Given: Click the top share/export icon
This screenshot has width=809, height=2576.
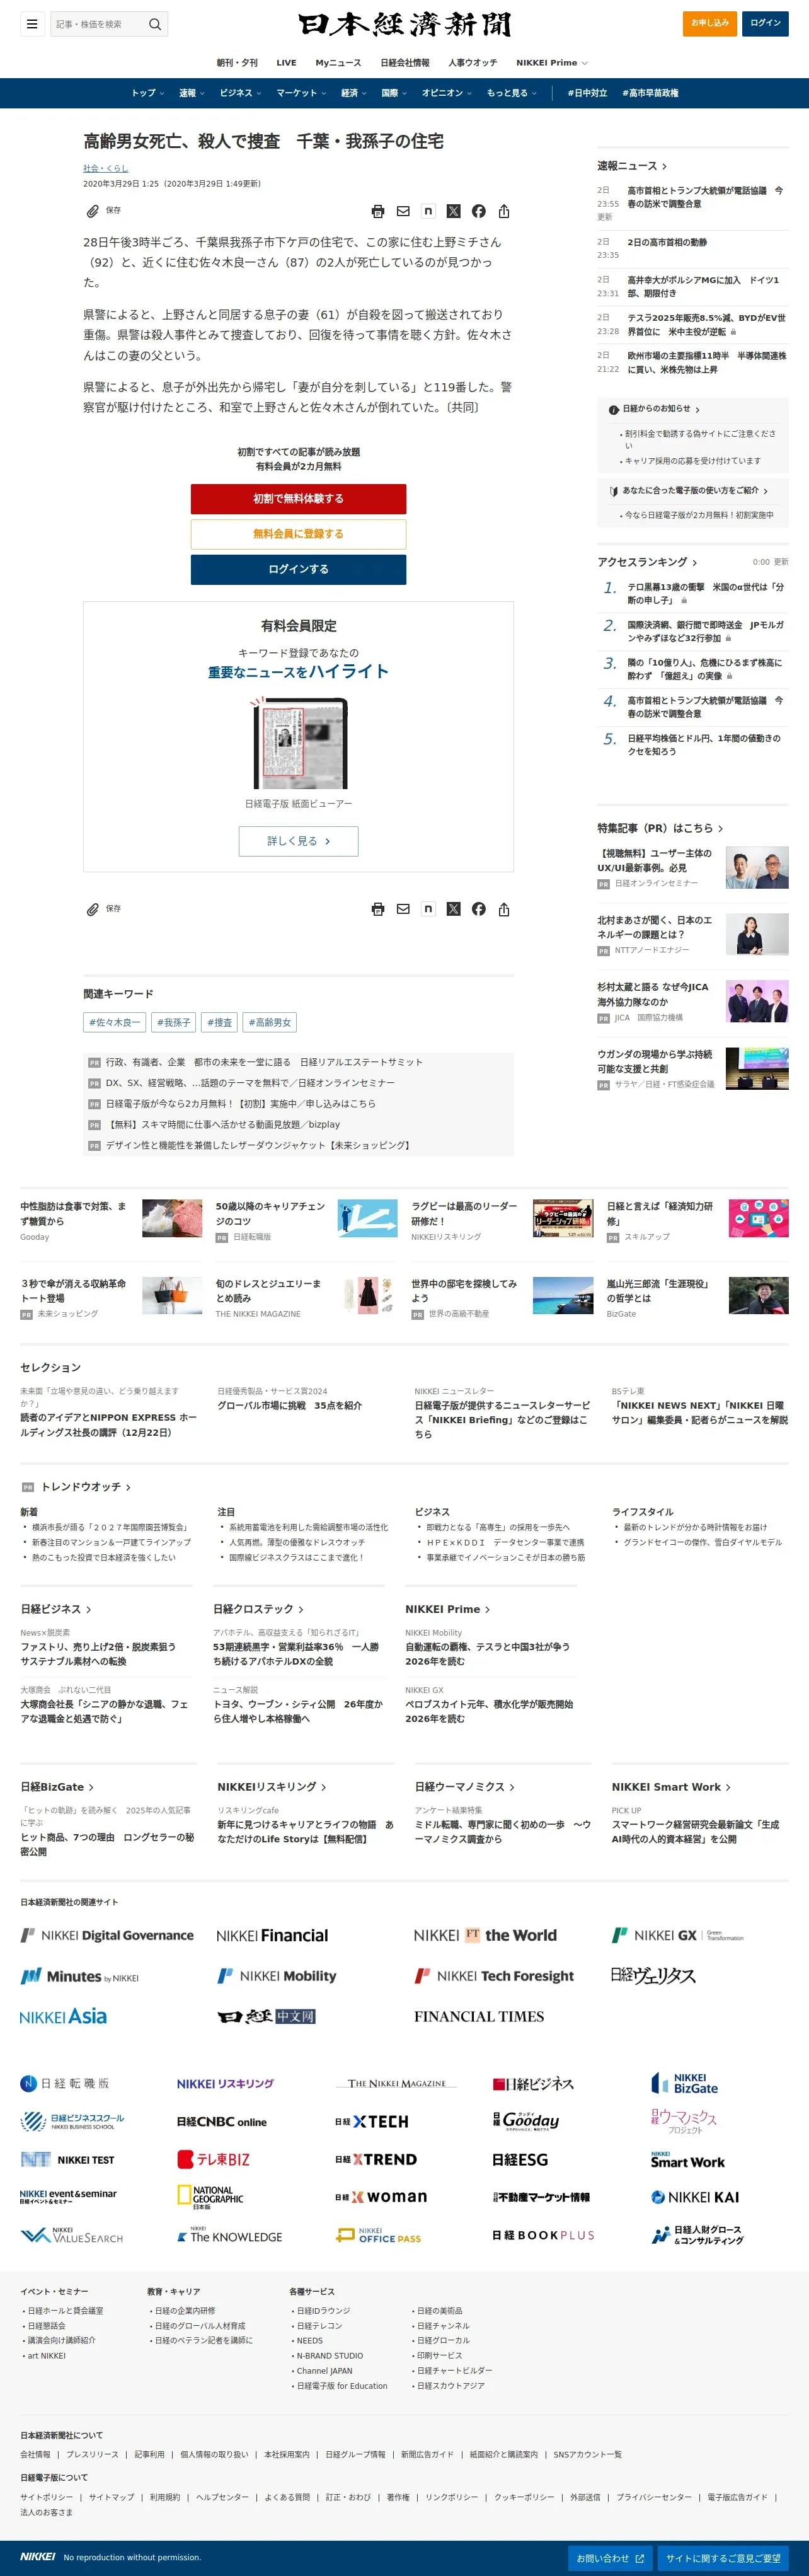Looking at the screenshot, I should click(x=504, y=211).
